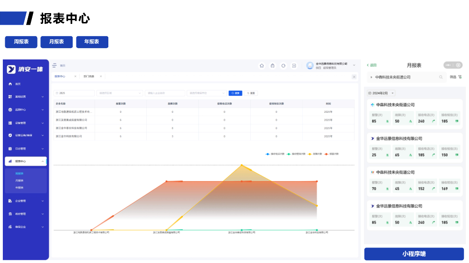Open the 首页 home item in sidebar
This screenshot has width=469, height=263.
click(x=18, y=84)
